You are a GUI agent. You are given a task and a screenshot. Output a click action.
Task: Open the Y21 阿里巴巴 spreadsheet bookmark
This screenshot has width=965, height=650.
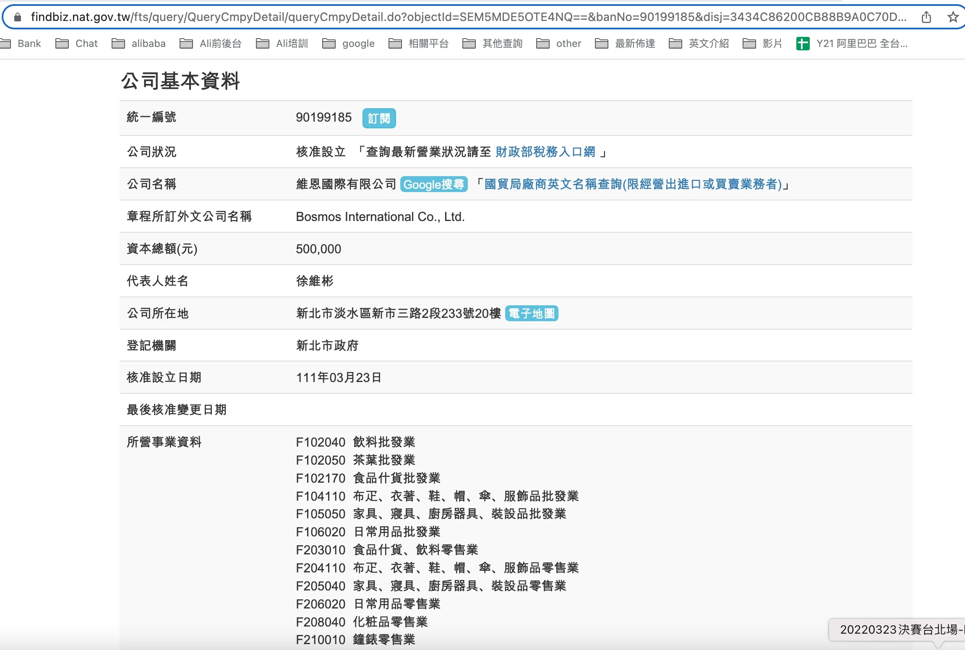853,44
